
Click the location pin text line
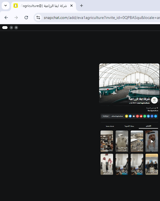tap(152, 108)
